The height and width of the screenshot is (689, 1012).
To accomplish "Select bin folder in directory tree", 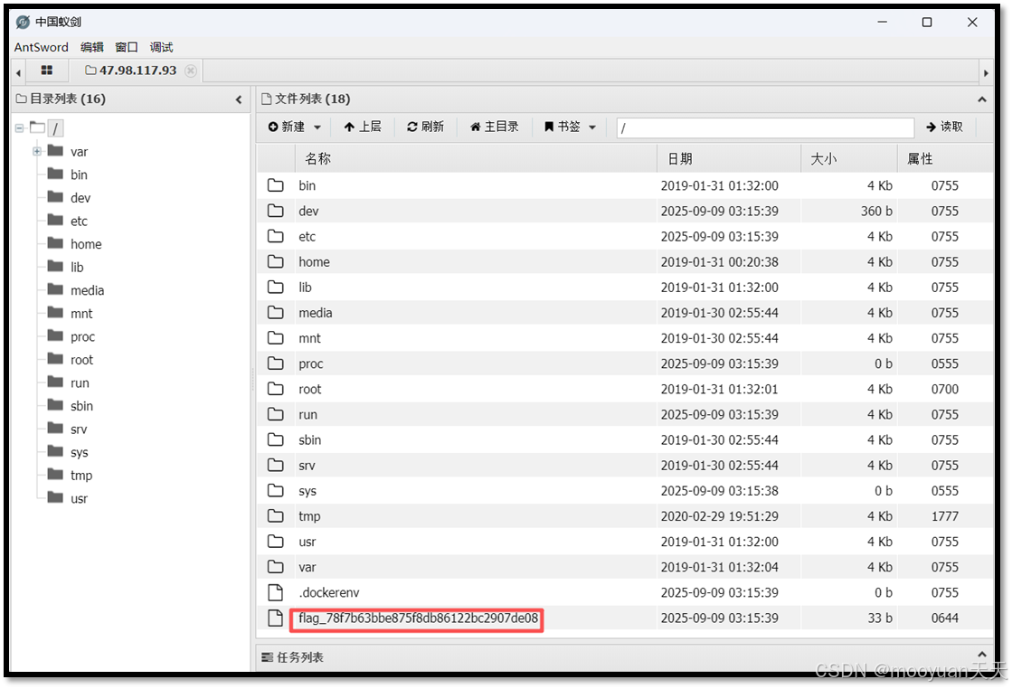I will 79,175.
